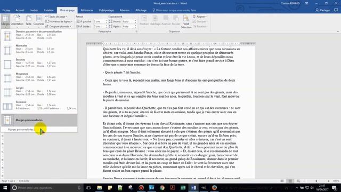Expand Coupure de mots dropdown
341x192 pixels.
point(58,26)
